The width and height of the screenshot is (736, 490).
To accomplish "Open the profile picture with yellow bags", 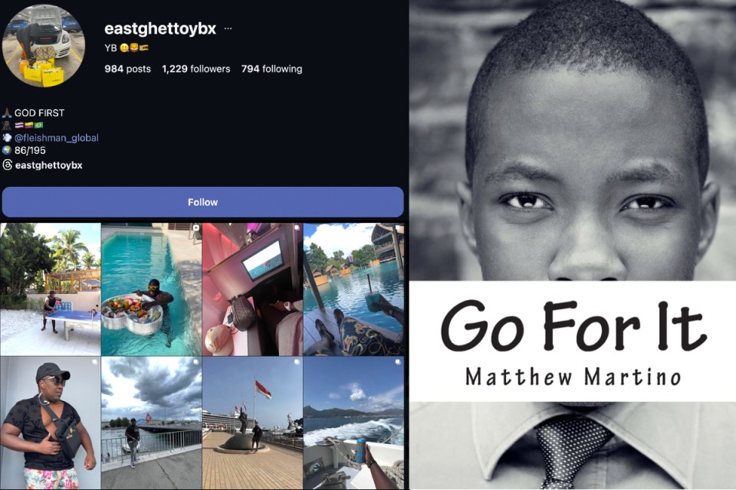I will click(44, 47).
